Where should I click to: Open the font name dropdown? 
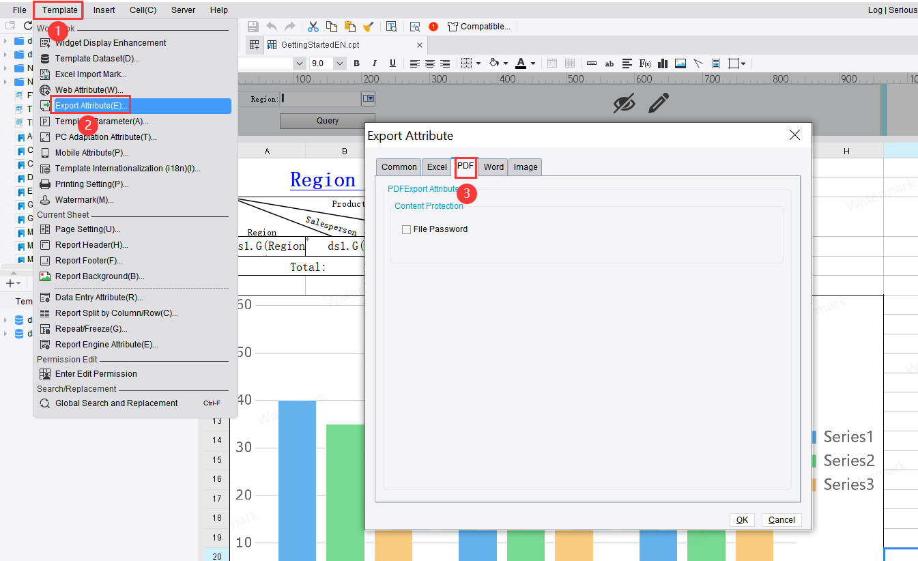(x=299, y=63)
